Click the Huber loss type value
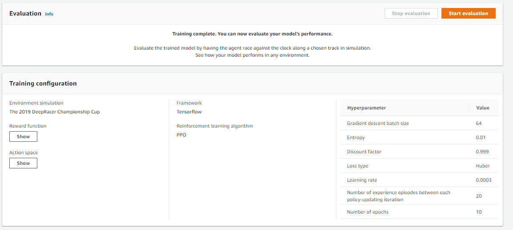The image size is (513, 230). tap(482, 166)
